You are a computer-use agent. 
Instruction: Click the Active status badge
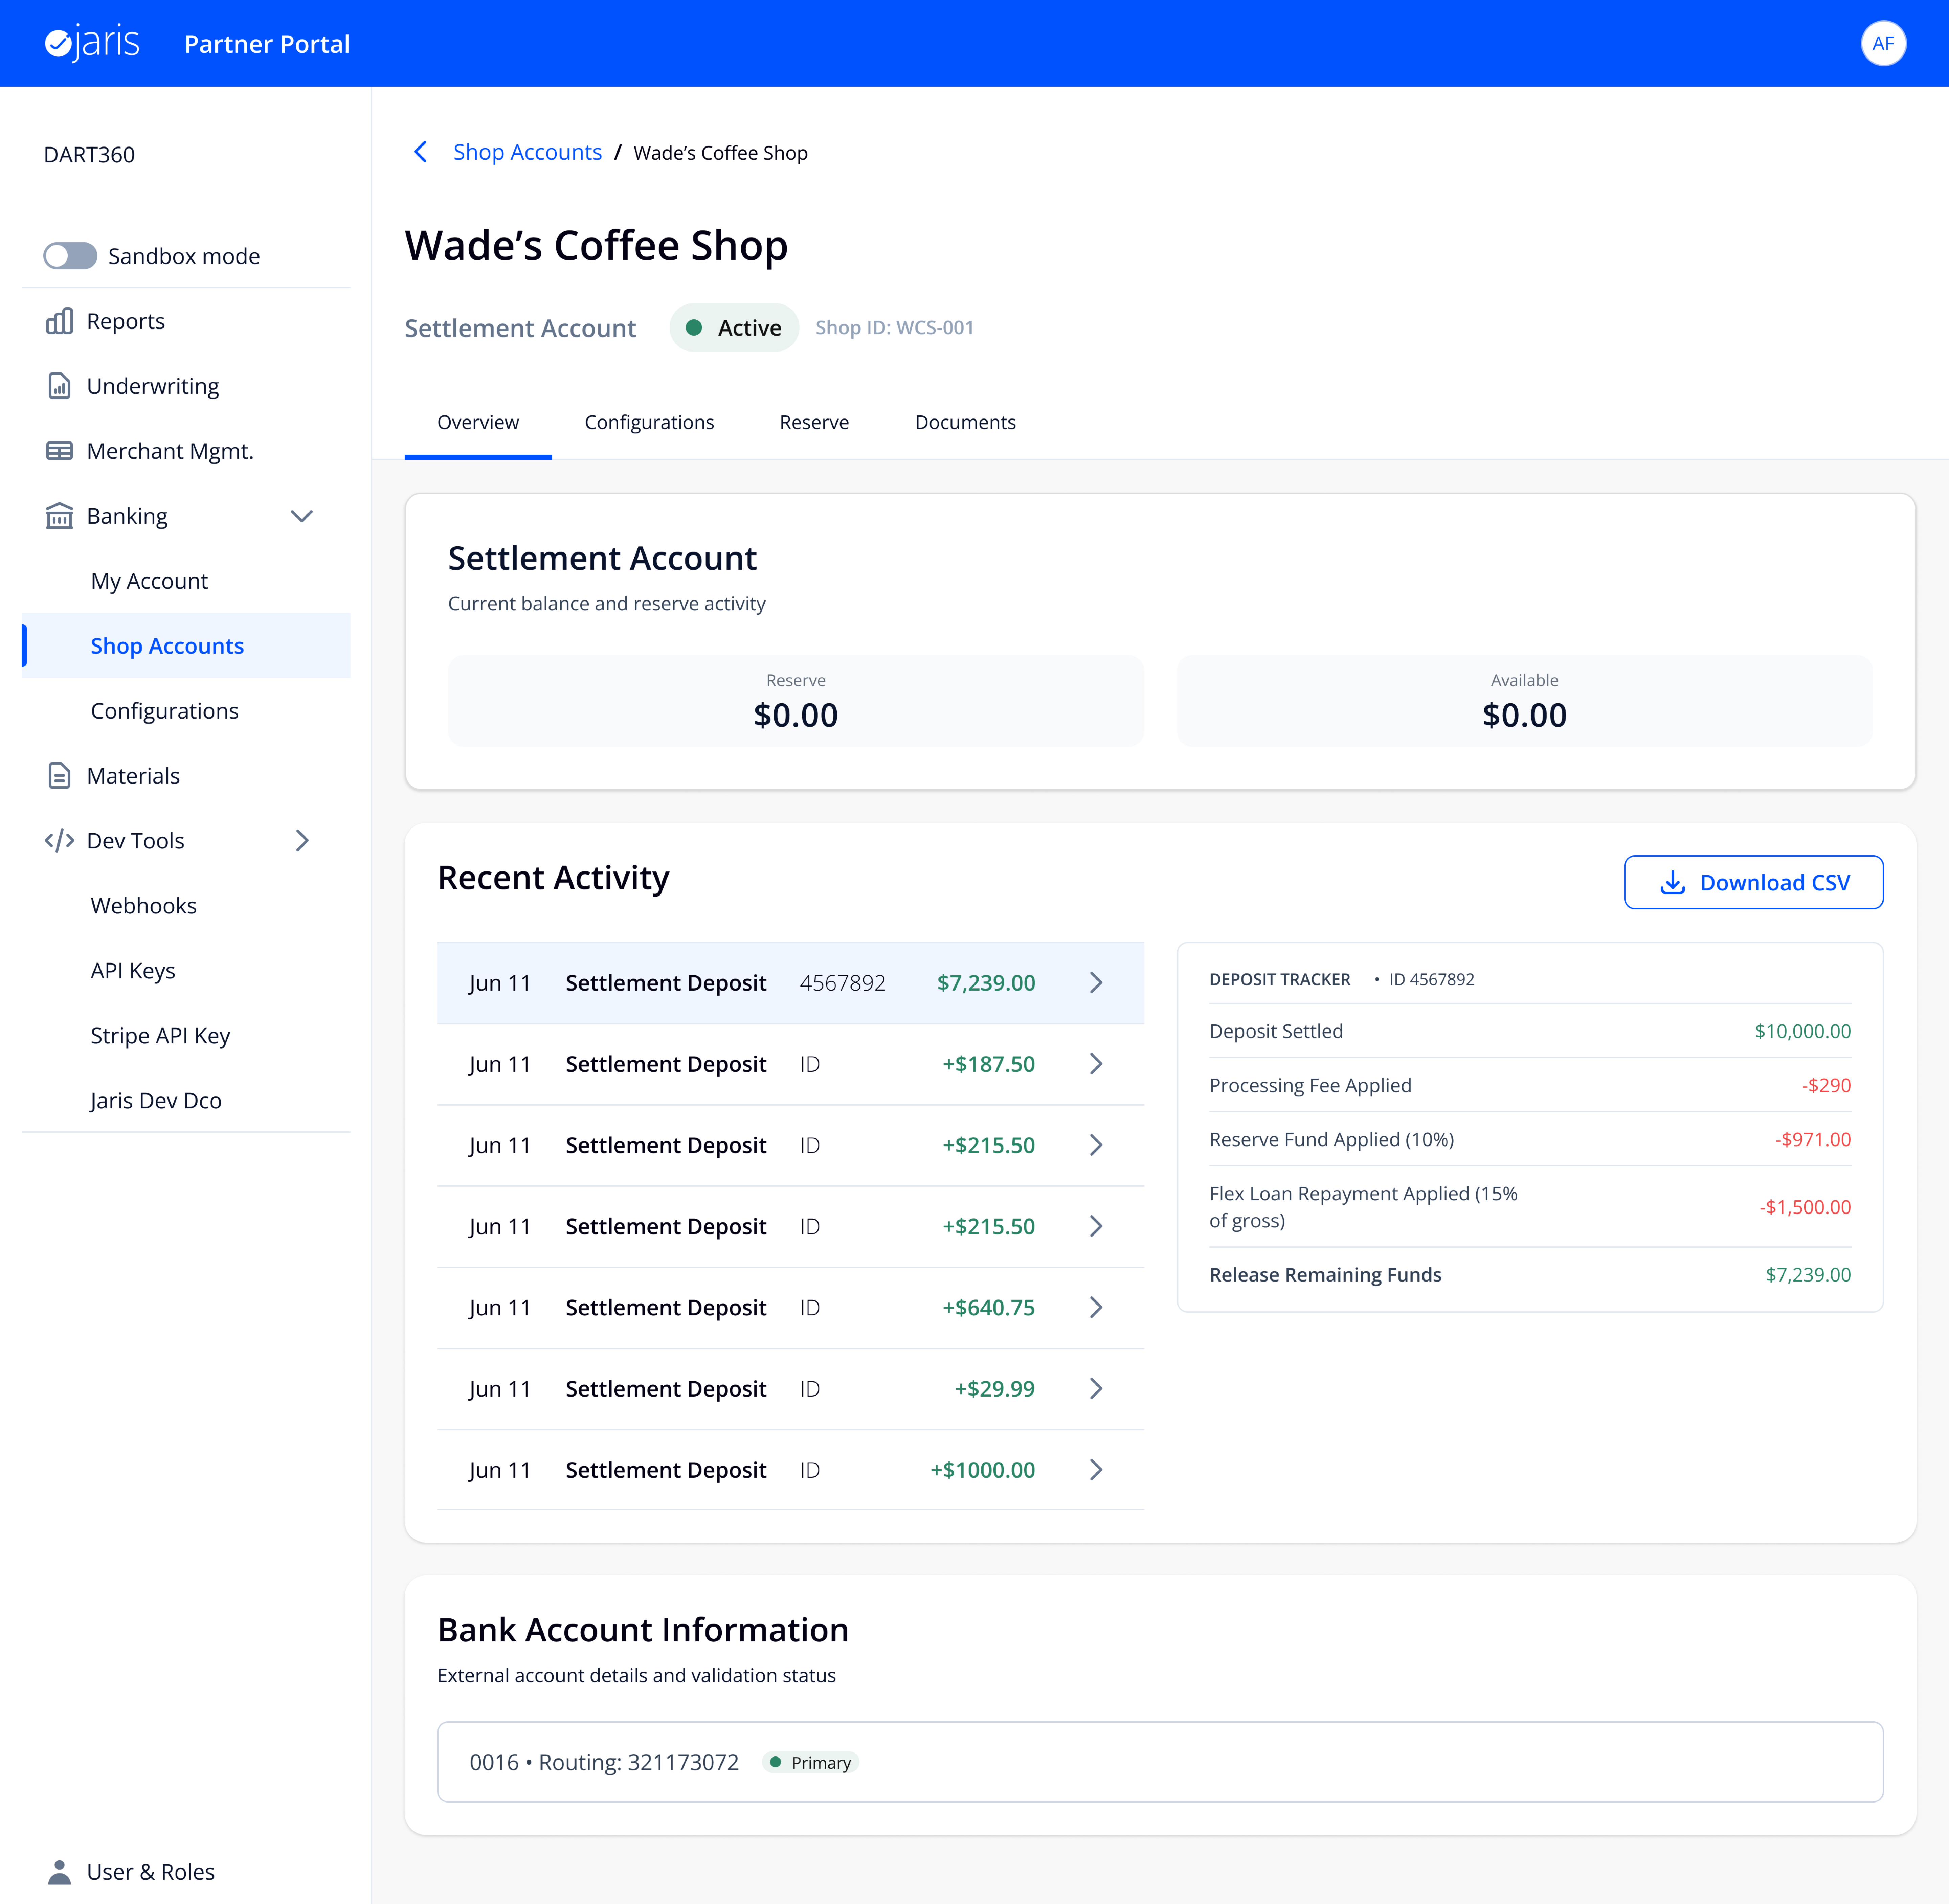734,328
